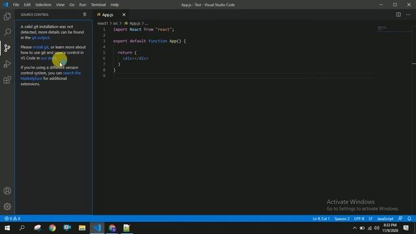The height and width of the screenshot is (234, 416).
Task: Follow the 'install git' link
Action: [x=40, y=47]
